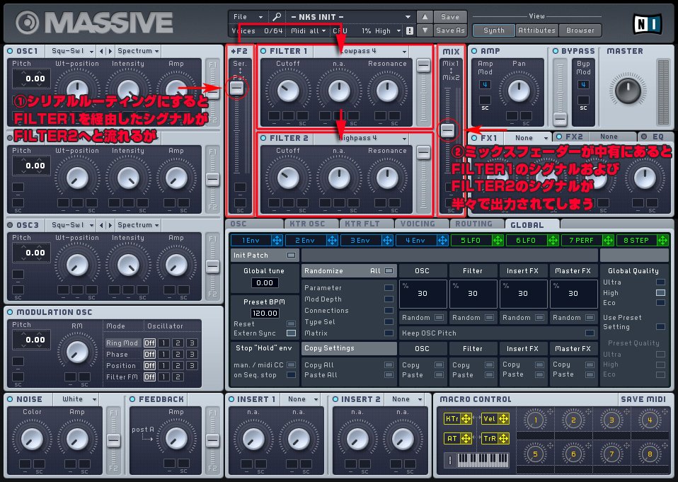Click the Master volume knob
The height and width of the screenshot is (482, 678).
(x=628, y=91)
